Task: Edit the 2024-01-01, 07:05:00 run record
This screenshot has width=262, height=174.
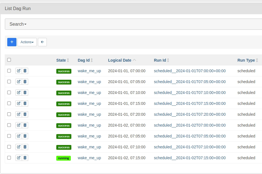Action: 19,82
